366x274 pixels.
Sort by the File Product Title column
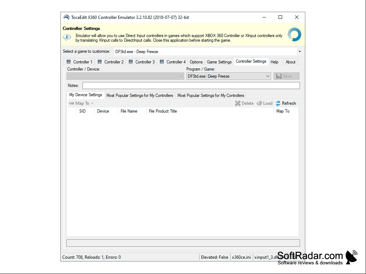click(210, 111)
